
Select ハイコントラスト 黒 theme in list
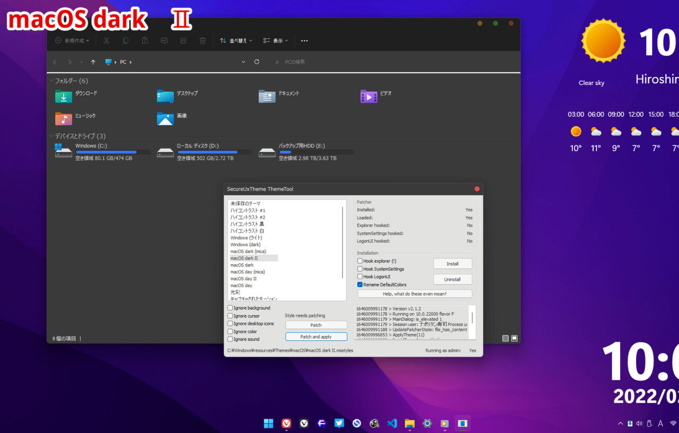point(247,224)
